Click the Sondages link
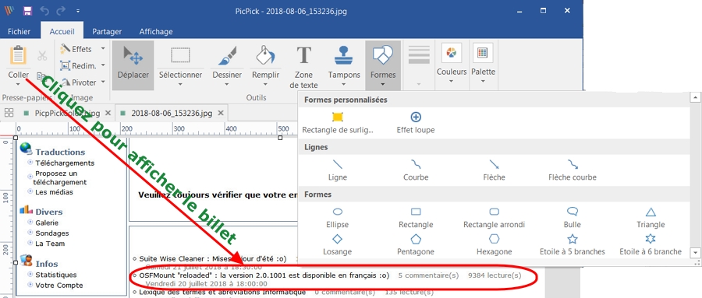The image size is (702, 298). 52,233
